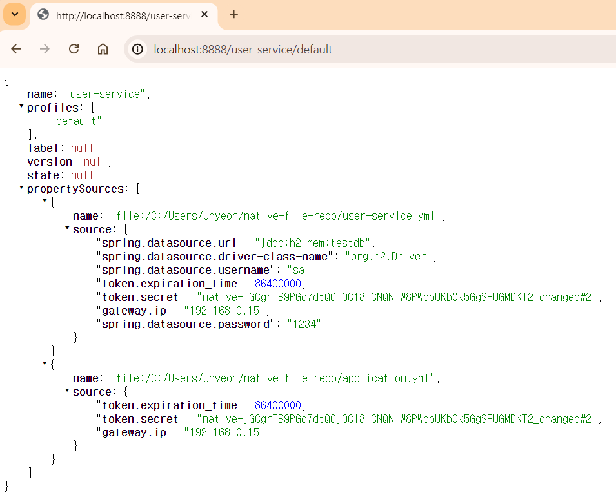The image size is (616, 495).
Task: Collapse the propertySources array
Action: point(21,188)
